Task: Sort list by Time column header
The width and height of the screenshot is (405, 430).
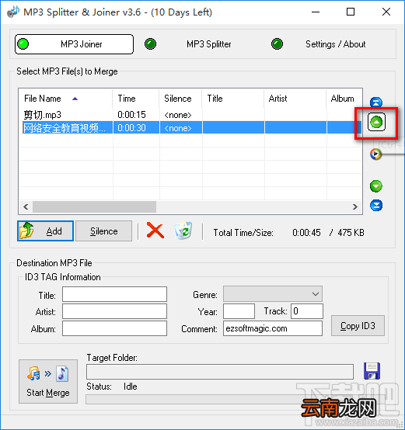Action: (135, 99)
